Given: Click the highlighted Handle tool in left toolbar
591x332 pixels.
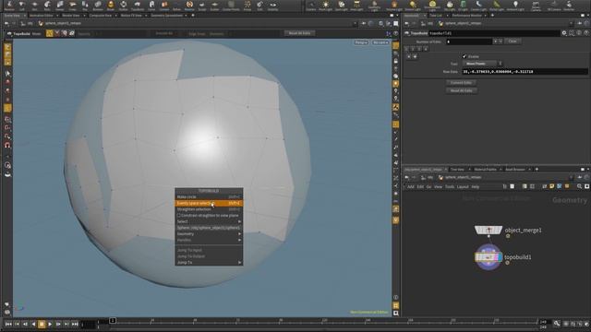Looking at the screenshot, I should point(7,108).
